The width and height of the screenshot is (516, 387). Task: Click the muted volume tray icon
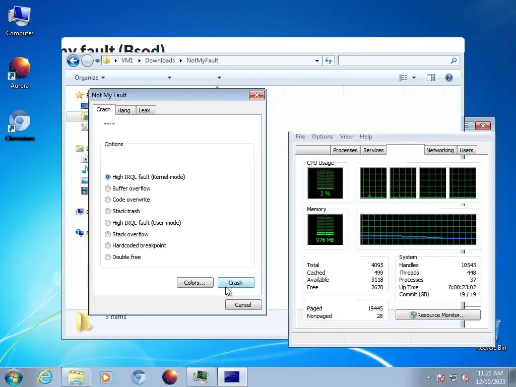[x=465, y=378]
